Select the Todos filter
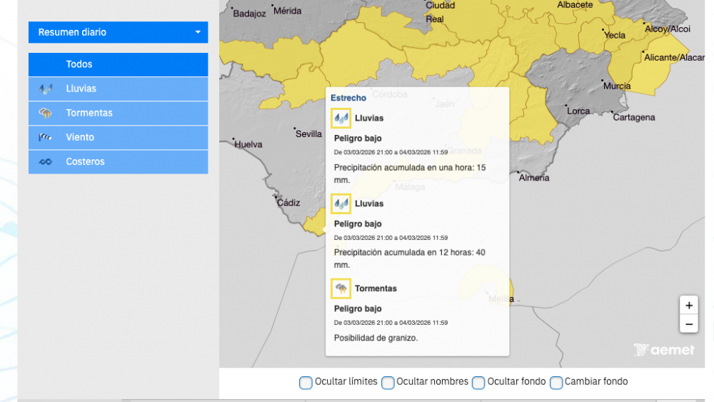 point(118,64)
